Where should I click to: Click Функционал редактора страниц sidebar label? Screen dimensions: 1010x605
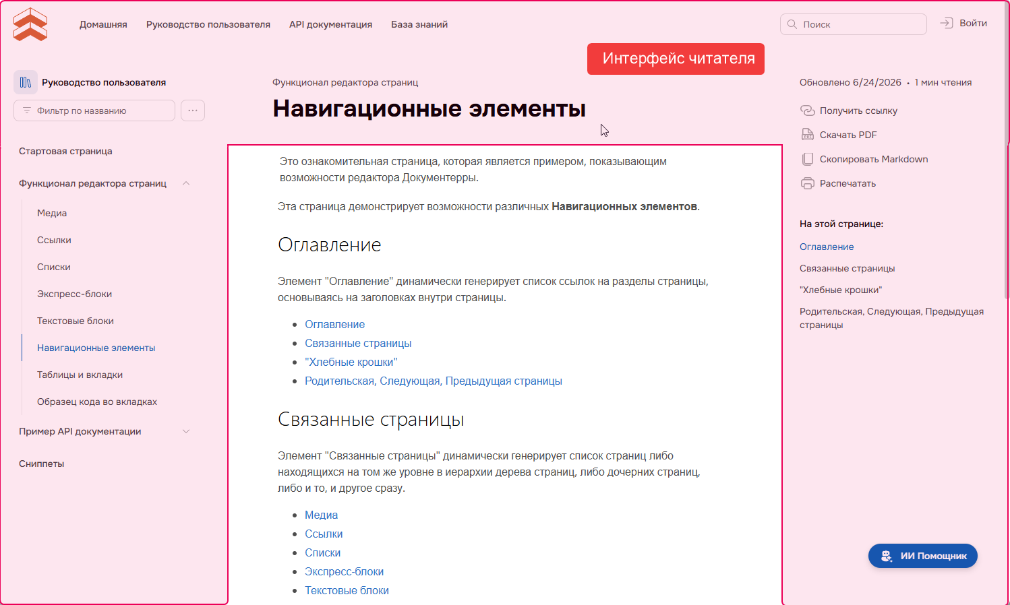pyautogui.click(x=92, y=183)
